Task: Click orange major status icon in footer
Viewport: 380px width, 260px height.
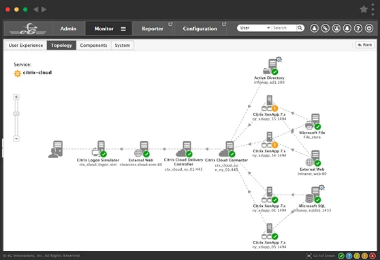Action: pyautogui.click(x=364, y=256)
